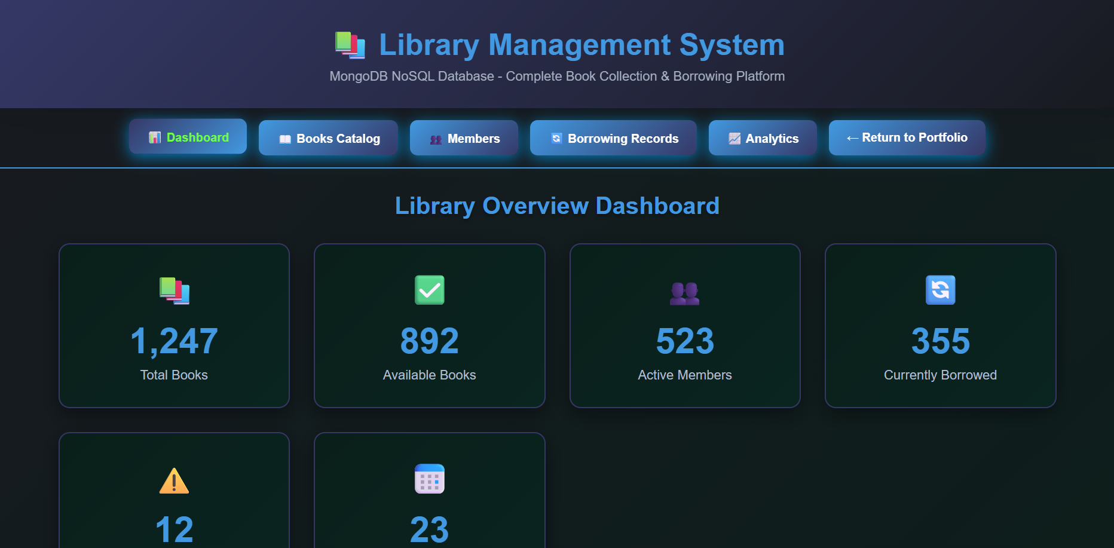
Task: Open Borrowing Records
Action: 613,138
